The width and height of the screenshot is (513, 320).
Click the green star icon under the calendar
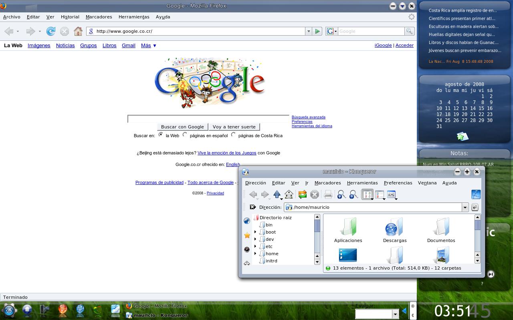(x=463, y=137)
